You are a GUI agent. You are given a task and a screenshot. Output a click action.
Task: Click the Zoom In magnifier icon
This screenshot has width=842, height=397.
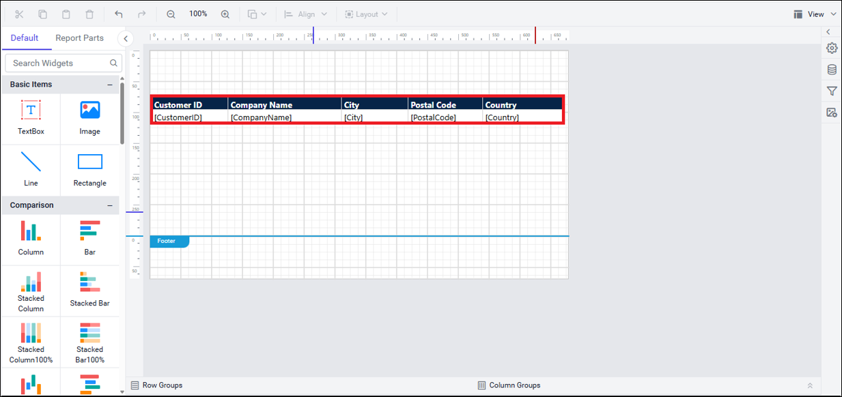(x=225, y=13)
